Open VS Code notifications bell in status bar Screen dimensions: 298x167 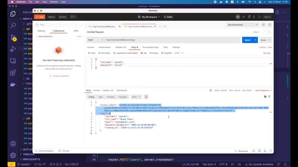(x=285, y=164)
